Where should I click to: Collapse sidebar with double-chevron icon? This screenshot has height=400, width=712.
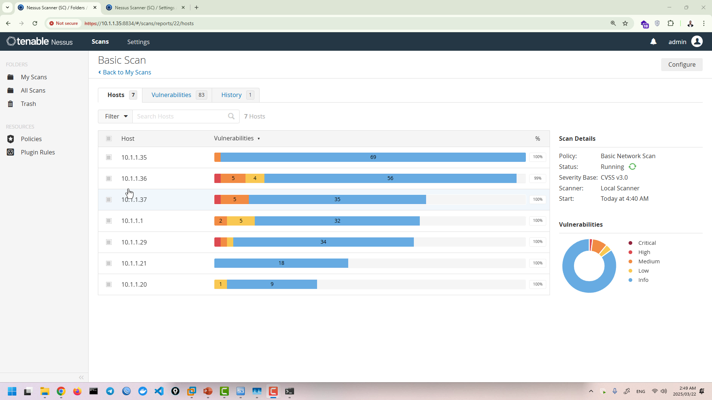tap(81, 377)
